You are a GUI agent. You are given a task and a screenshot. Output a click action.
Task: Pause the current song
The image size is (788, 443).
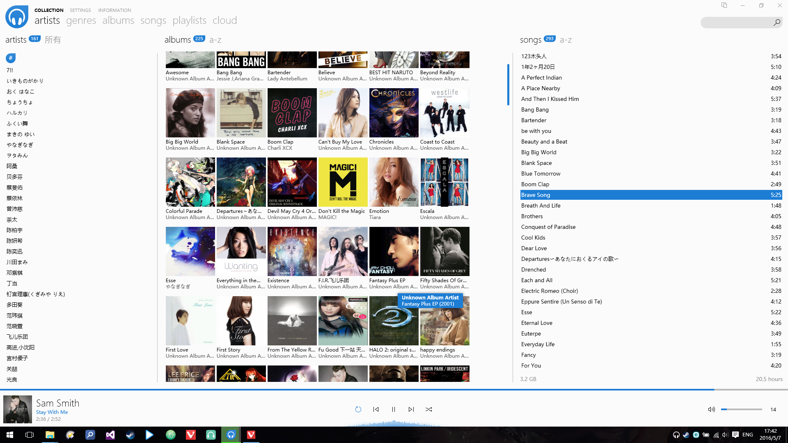click(x=394, y=409)
